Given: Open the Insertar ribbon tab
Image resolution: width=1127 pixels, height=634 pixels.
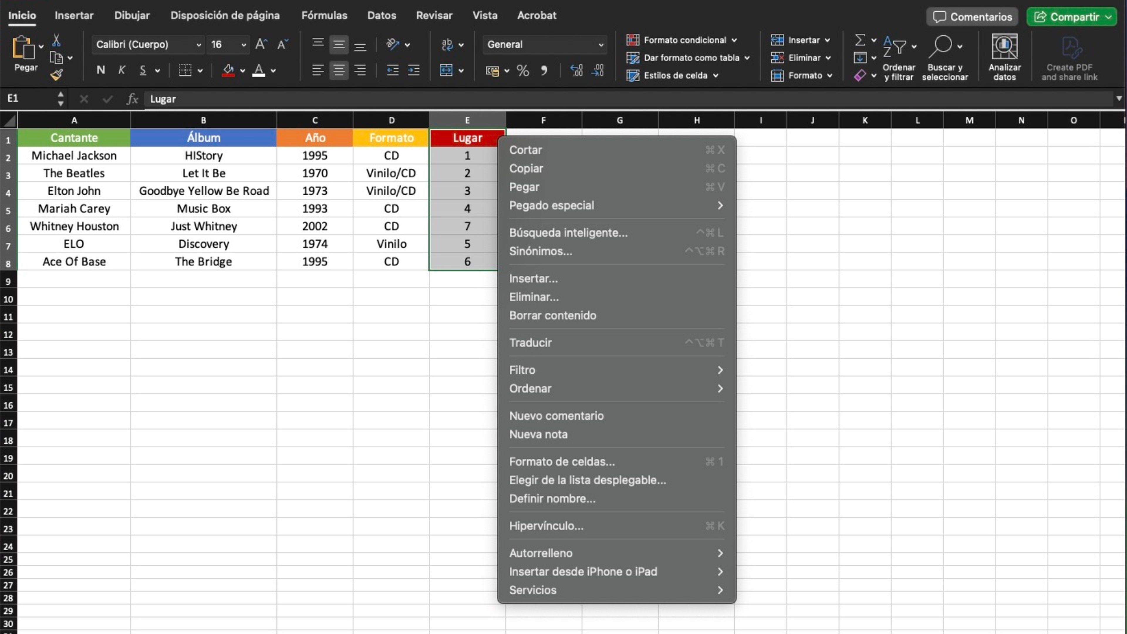Looking at the screenshot, I should coord(74,15).
